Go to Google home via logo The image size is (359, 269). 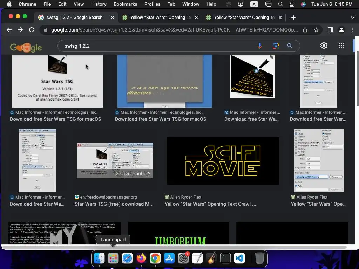26,47
